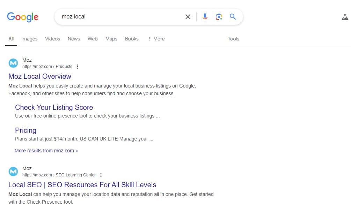Open three-dot menu beside moz.com › Products

click(x=78, y=67)
